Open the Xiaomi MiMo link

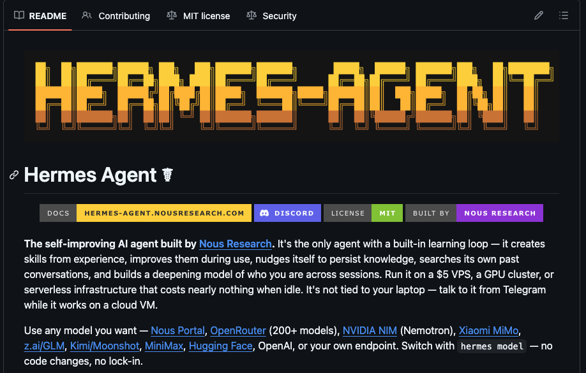coord(488,330)
